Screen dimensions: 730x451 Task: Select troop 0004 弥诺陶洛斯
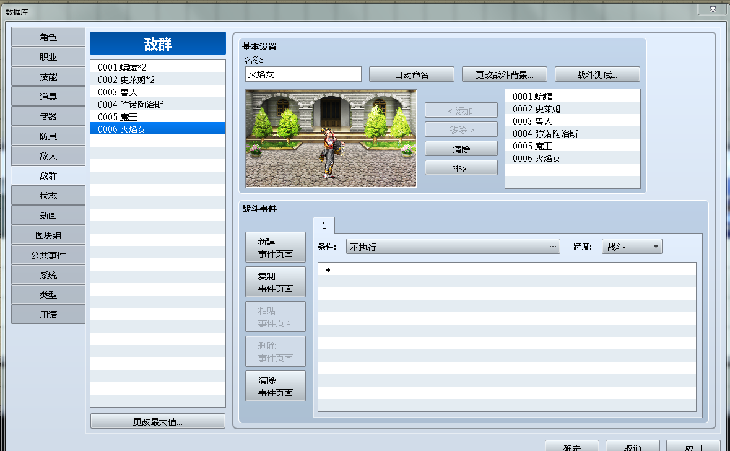pyautogui.click(x=158, y=104)
